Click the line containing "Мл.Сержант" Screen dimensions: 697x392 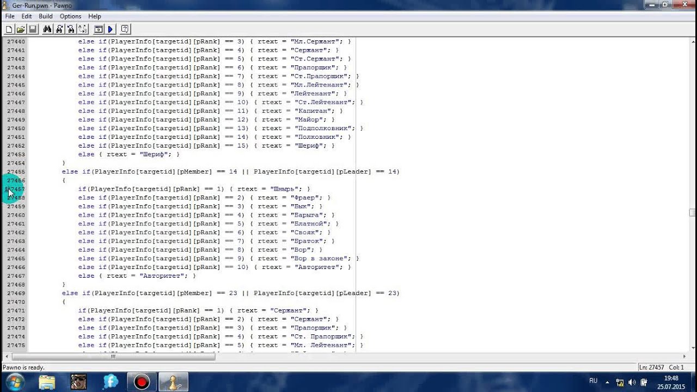click(215, 41)
